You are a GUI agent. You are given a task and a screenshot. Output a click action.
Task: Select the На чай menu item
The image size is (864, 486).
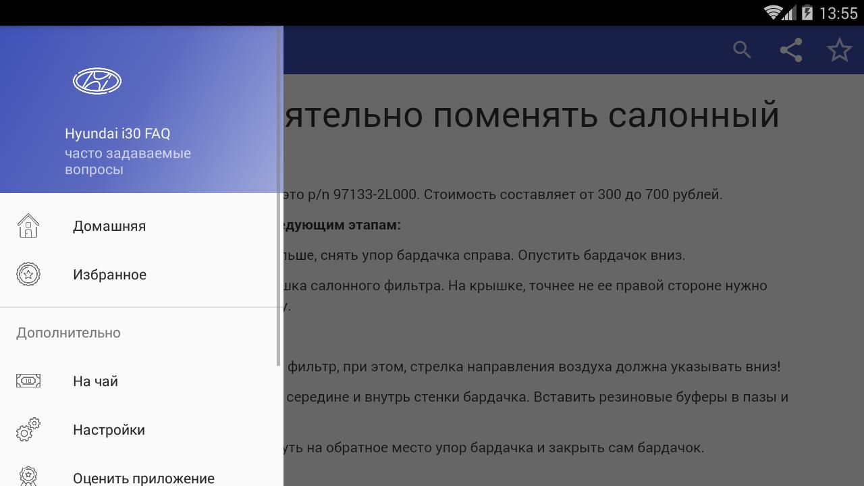[x=142, y=381]
